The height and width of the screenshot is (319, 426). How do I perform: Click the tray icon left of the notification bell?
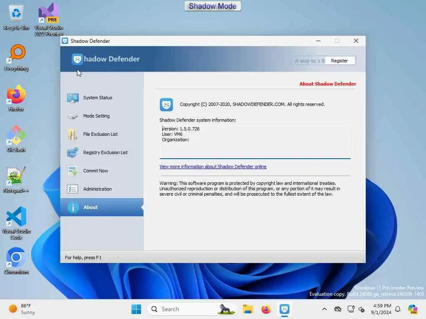(362, 309)
